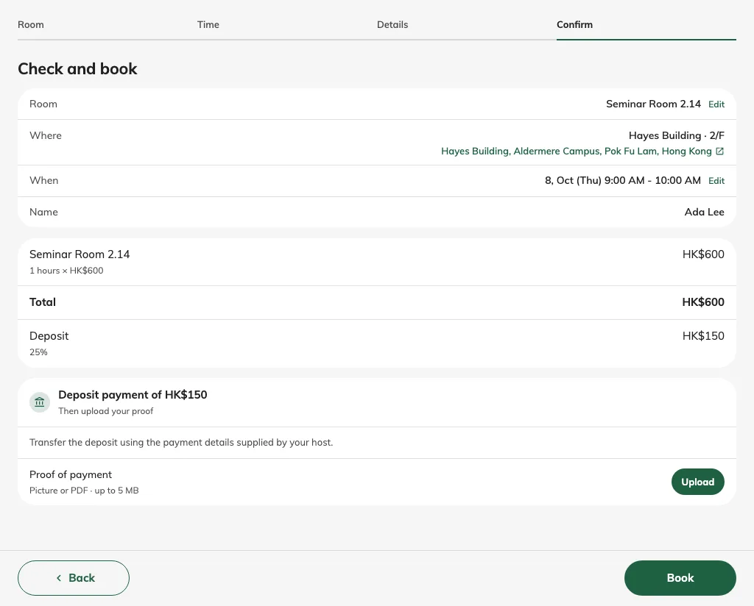Click 'Picture or PDF · up to 5 MB' hint
Image resolution: width=754 pixels, height=606 pixels.
click(84, 491)
